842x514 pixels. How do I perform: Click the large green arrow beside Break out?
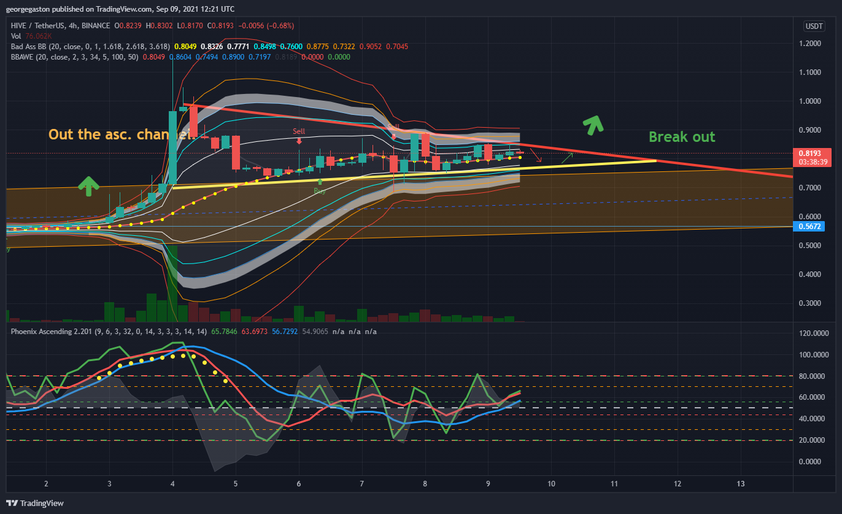(x=593, y=124)
